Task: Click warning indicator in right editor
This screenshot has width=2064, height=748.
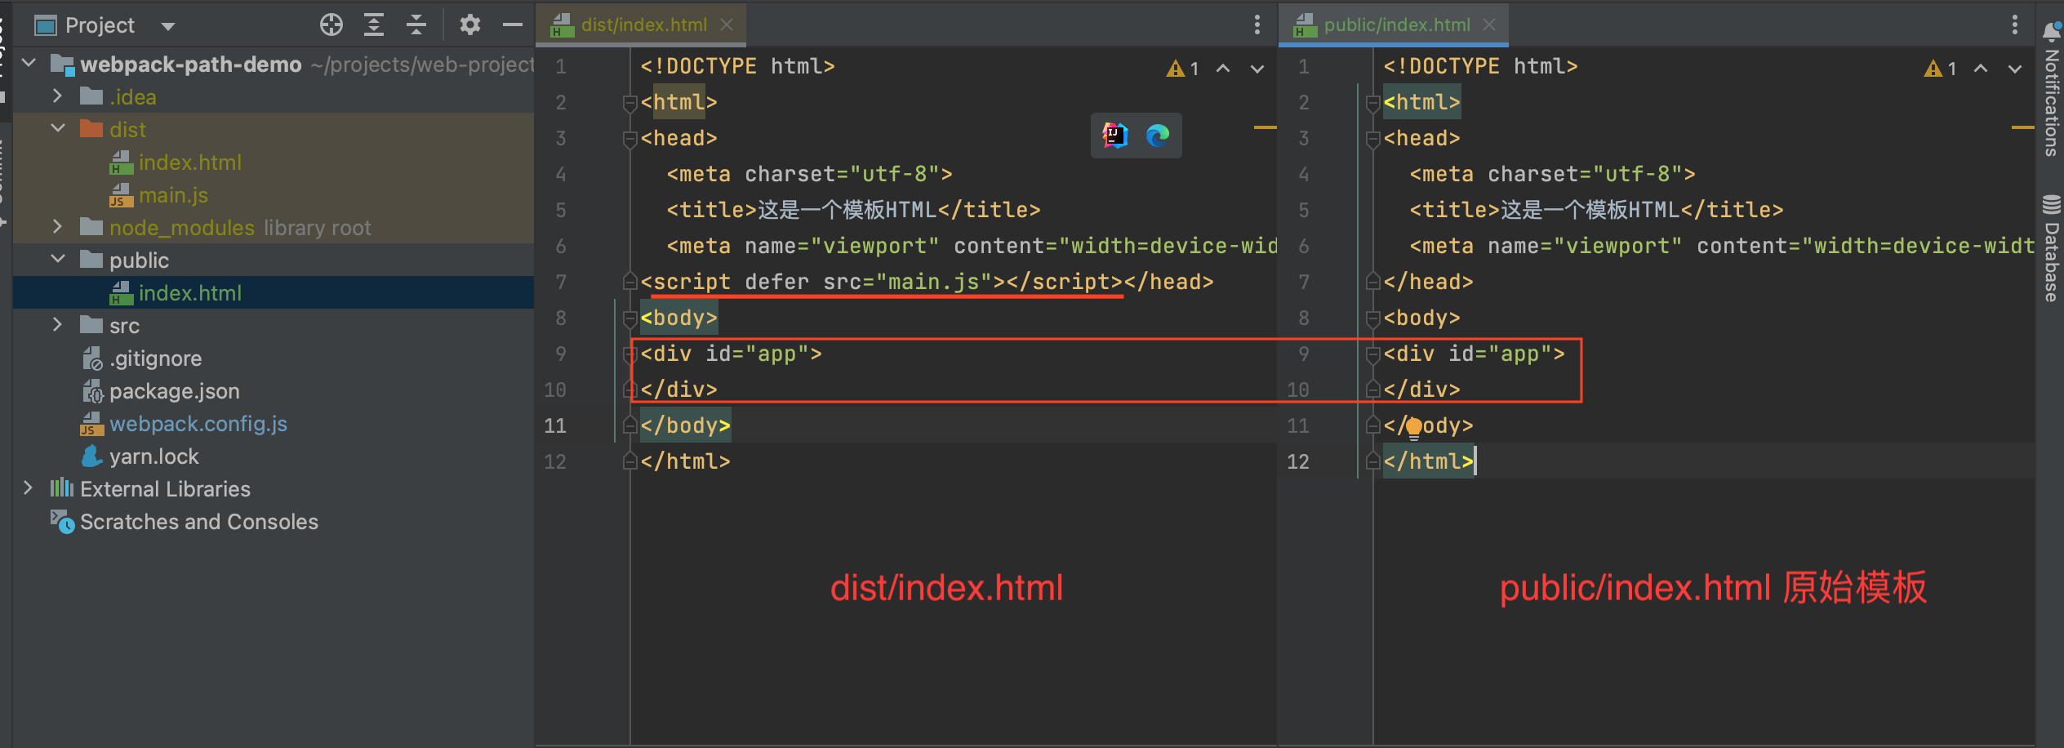Action: (x=1941, y=69)
